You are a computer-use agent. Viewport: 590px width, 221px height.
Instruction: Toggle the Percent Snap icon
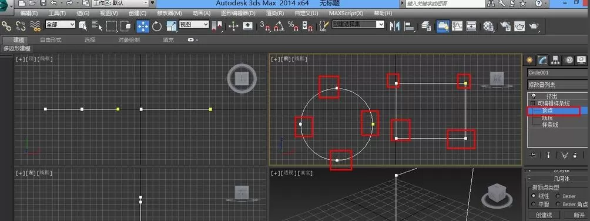click(293, 26)
